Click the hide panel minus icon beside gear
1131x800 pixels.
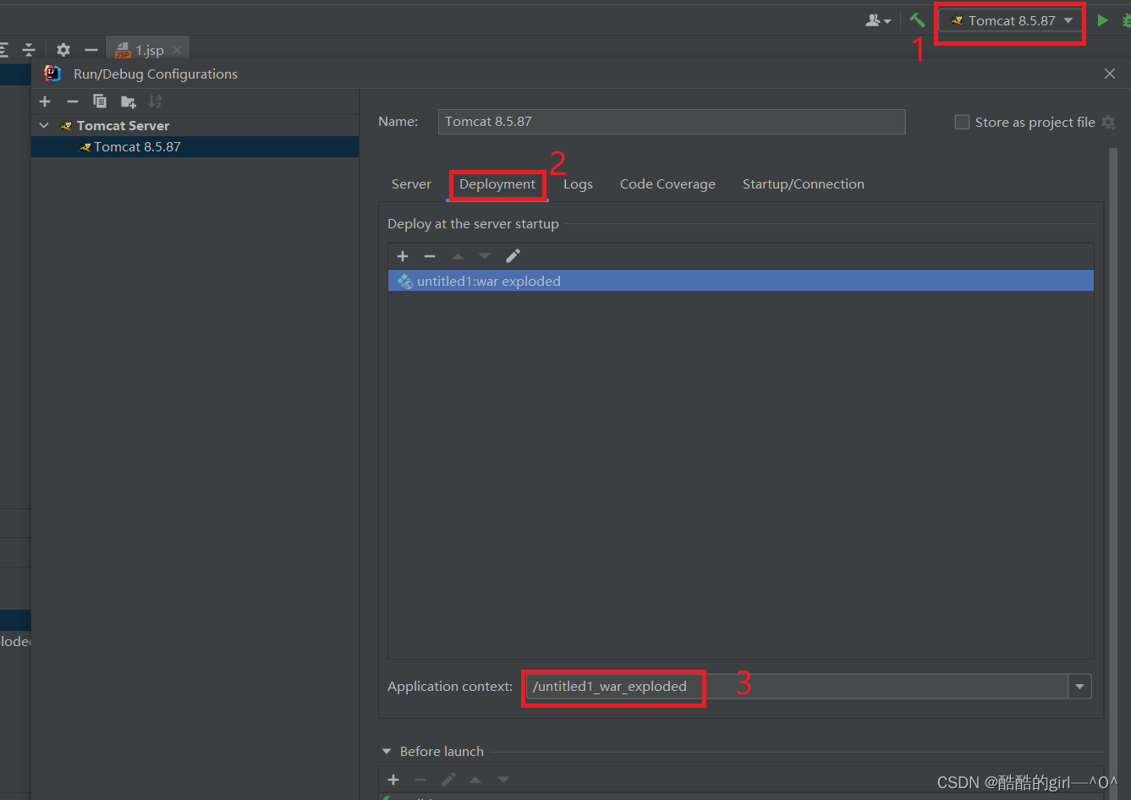(91, 50)
